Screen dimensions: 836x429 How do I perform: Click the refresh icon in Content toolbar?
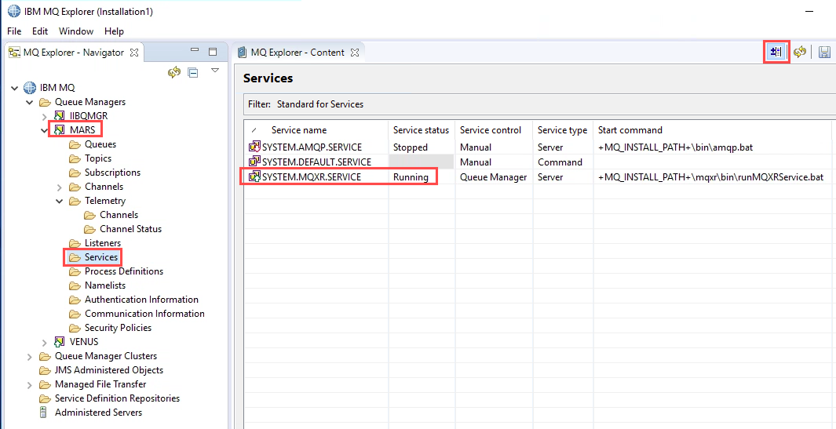[x=799, y=52]
